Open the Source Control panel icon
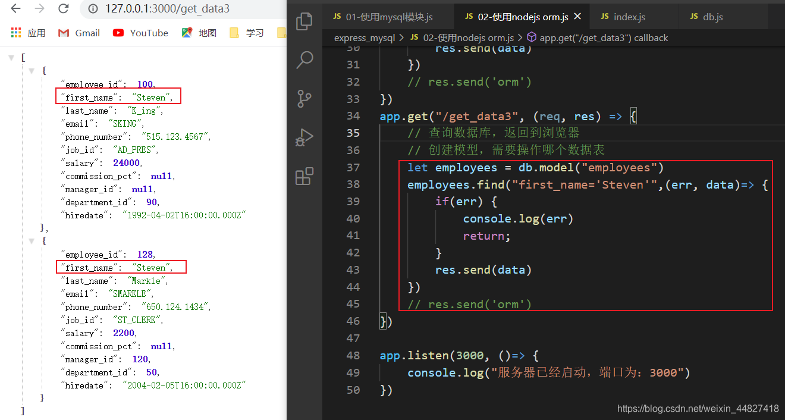This screenshot has height=420, width=785. click(x=304, y=99)
